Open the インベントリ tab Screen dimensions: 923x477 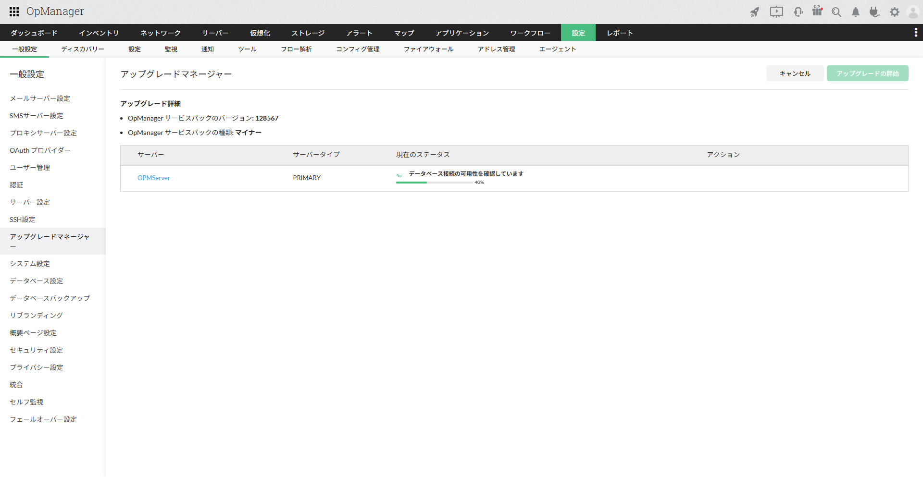point(99,33)
